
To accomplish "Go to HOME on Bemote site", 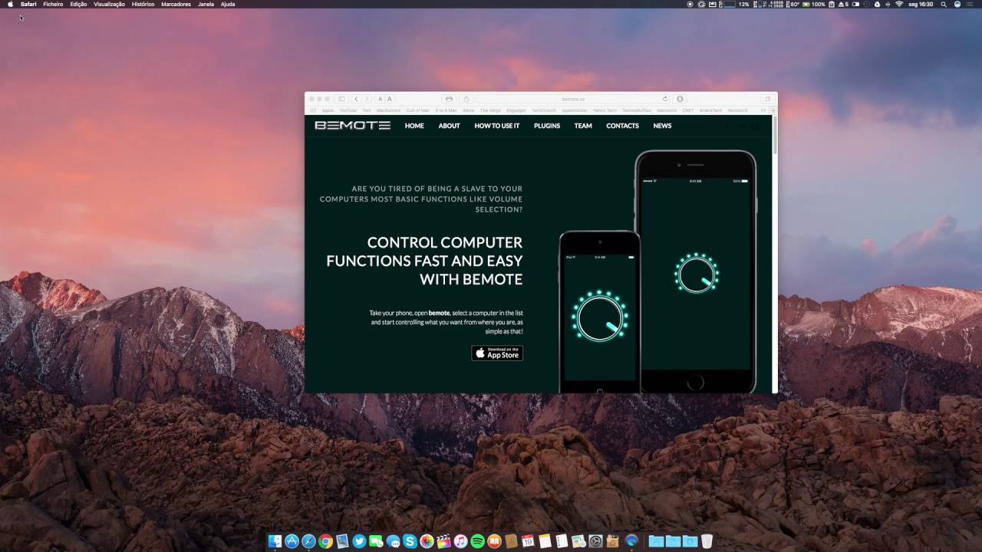I will [x=414, y=126].
